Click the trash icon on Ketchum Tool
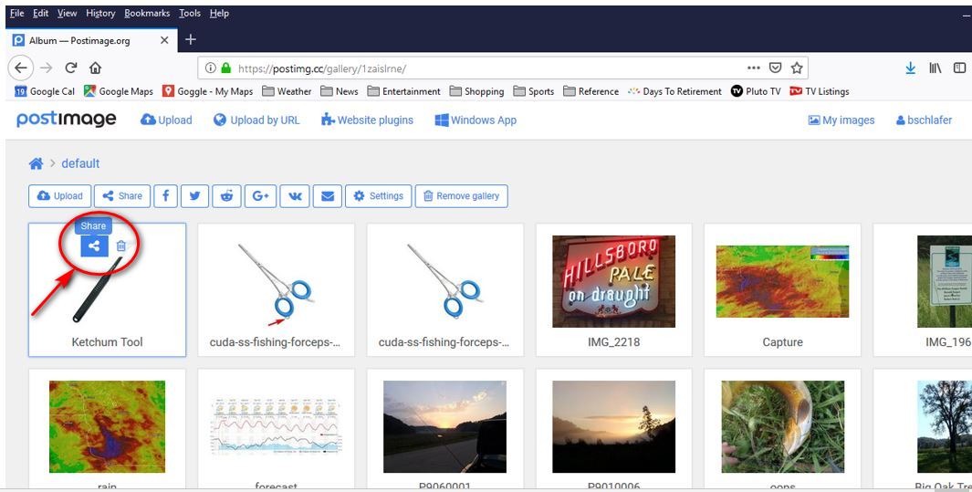This screenshot has height=492, width=972. coord(121,246)
